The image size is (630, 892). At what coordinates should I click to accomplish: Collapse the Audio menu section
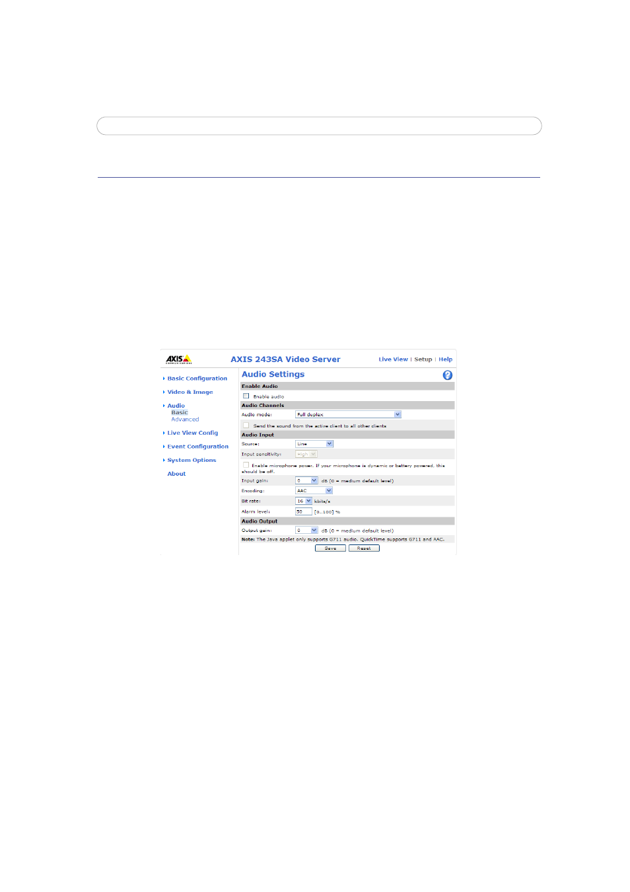[176, 406]
